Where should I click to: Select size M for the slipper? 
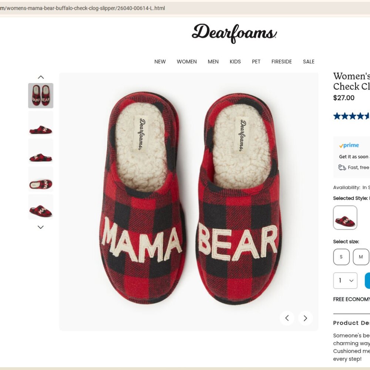tap(361, 257)
